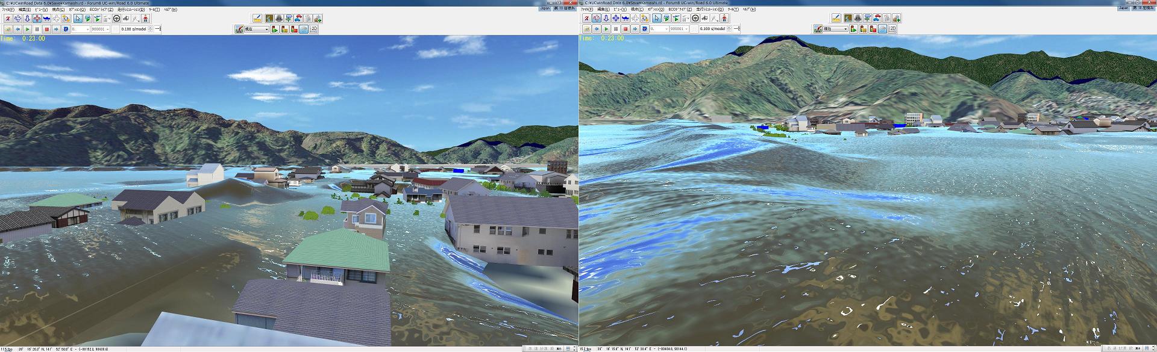Click the road tunnel icon in left window

pos(279,18)
